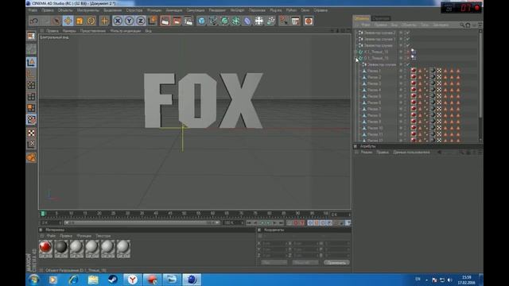The image size is (509, 286).
Task: Open the green array modeling objects icon
Action: 236,21
